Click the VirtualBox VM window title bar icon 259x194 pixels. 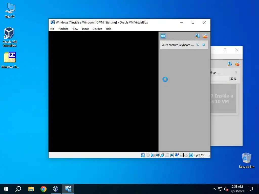coord(53,22)
